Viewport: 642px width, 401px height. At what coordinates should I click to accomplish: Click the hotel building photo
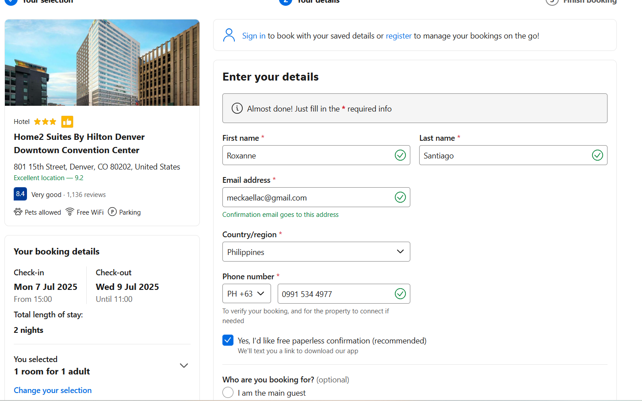click(102, 62)
